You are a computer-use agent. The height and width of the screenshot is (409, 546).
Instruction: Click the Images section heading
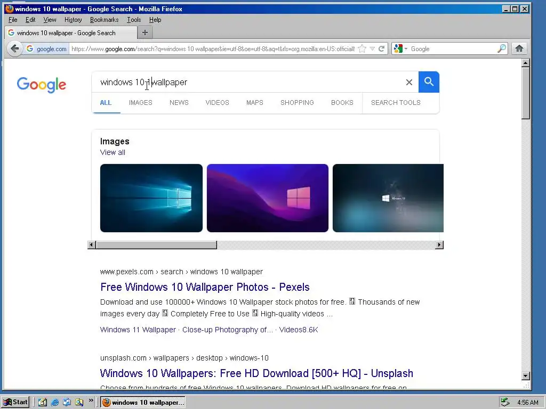point(115,141)
